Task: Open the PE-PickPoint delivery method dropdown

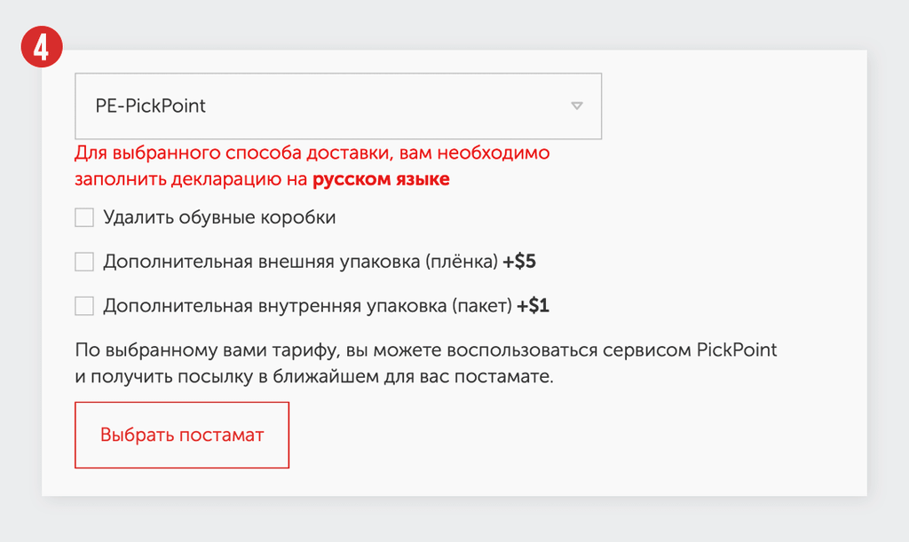Action: click(338, 106)
